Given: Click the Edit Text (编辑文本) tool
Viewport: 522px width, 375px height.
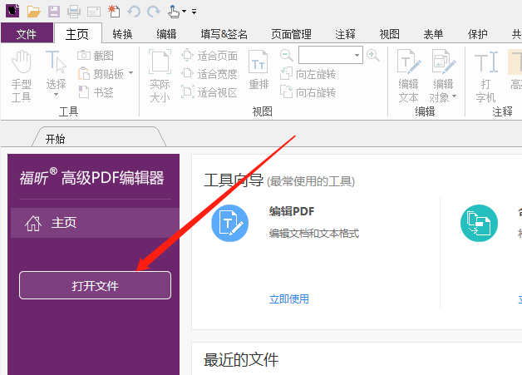Looking at the screenshot, I should [x=408, y=76].
